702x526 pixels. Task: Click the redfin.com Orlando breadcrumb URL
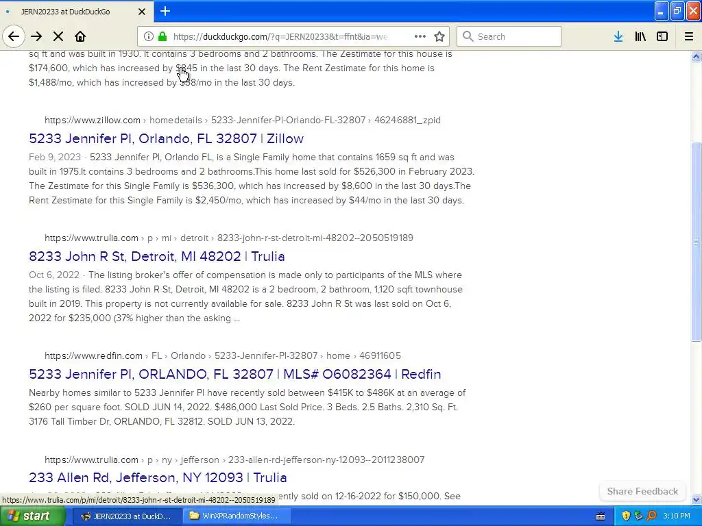click(x=223, y=355)
